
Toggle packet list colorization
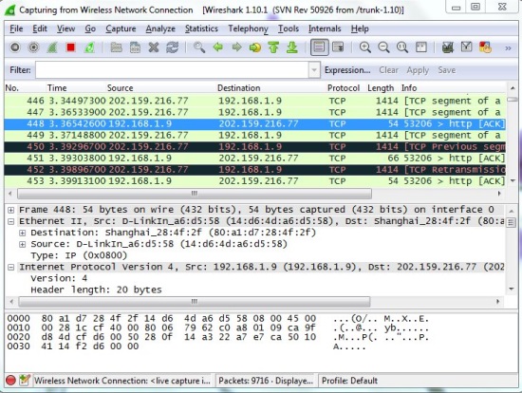coord(319,47)
